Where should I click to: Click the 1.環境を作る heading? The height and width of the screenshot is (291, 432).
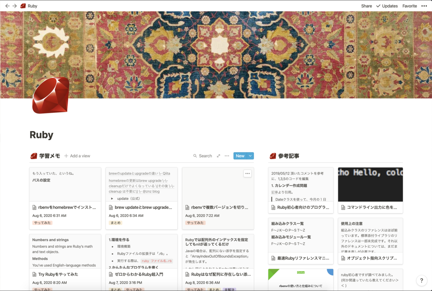(119, 240)
